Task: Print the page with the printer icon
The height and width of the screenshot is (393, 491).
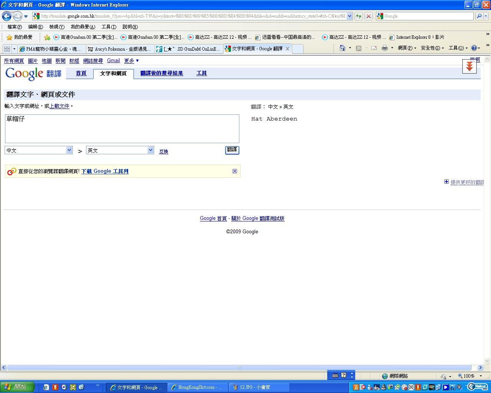Action: coord(385,48)
